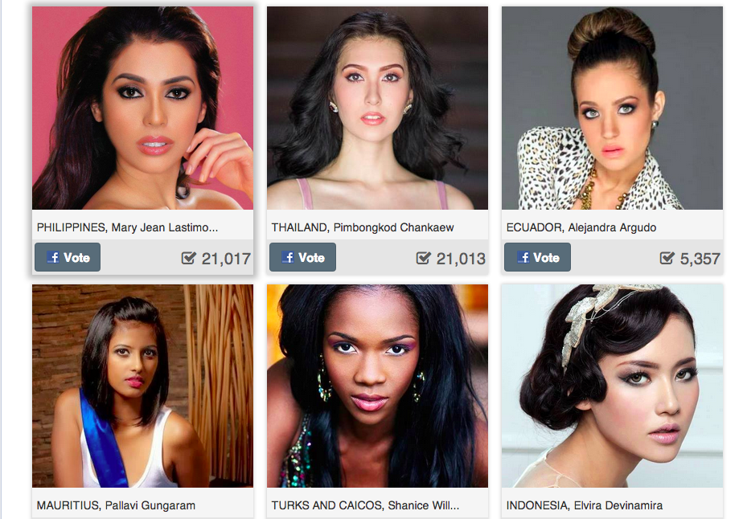The image size is (743, 519).
Task: Open the Indonesia contestant photo
Action: (612, 386)
